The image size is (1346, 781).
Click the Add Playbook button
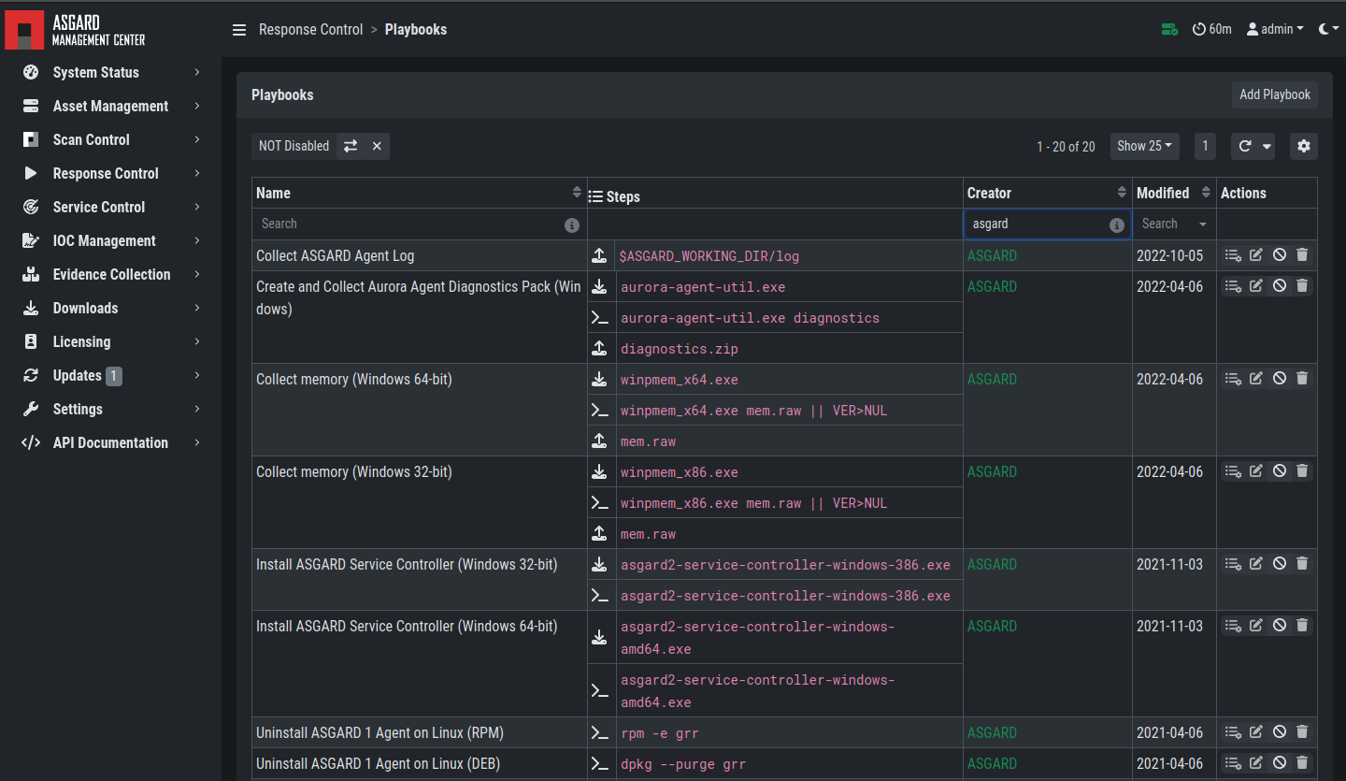[1275, 94]
